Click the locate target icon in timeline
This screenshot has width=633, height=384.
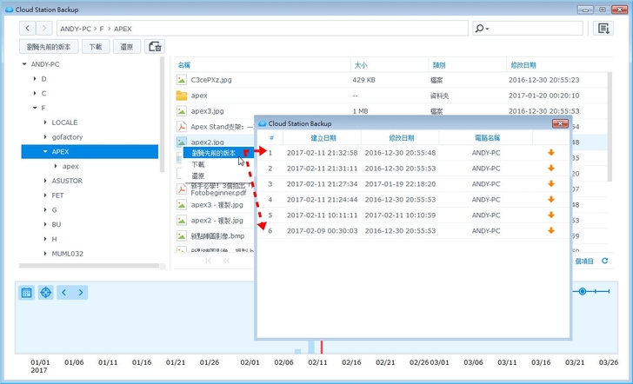(x=46, y=293)
